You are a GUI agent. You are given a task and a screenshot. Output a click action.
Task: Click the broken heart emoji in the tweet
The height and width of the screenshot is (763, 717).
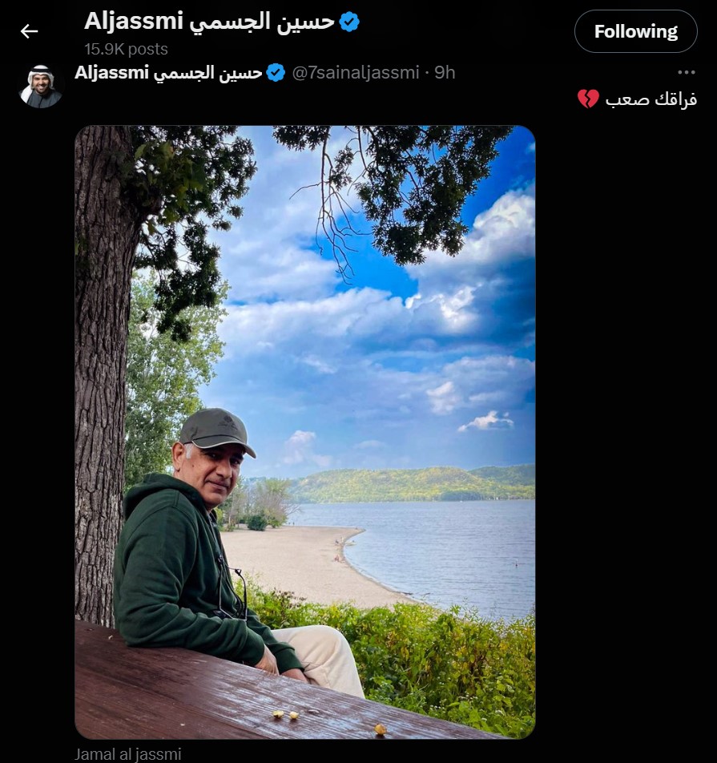point(588,99)
